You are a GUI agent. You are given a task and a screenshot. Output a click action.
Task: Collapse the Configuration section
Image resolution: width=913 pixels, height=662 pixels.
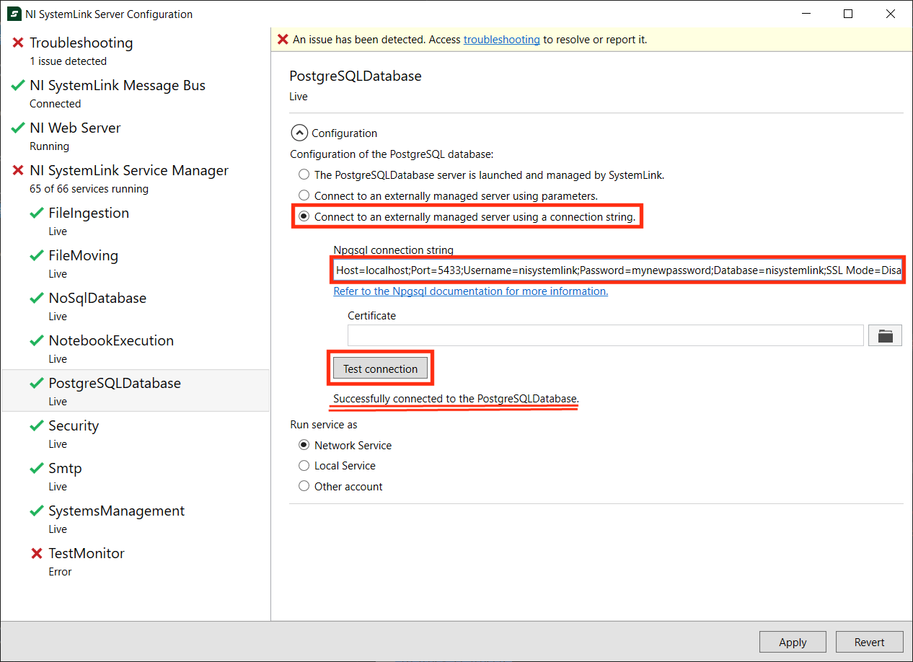click(x=299, y=133)
